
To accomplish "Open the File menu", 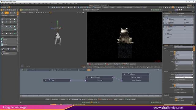I will coord(1,3).
